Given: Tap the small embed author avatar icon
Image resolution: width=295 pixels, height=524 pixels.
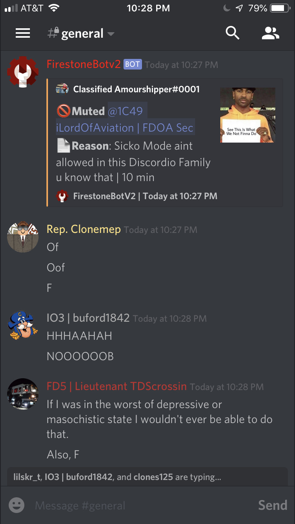Looking at the screenshot, I should point(62,89).
